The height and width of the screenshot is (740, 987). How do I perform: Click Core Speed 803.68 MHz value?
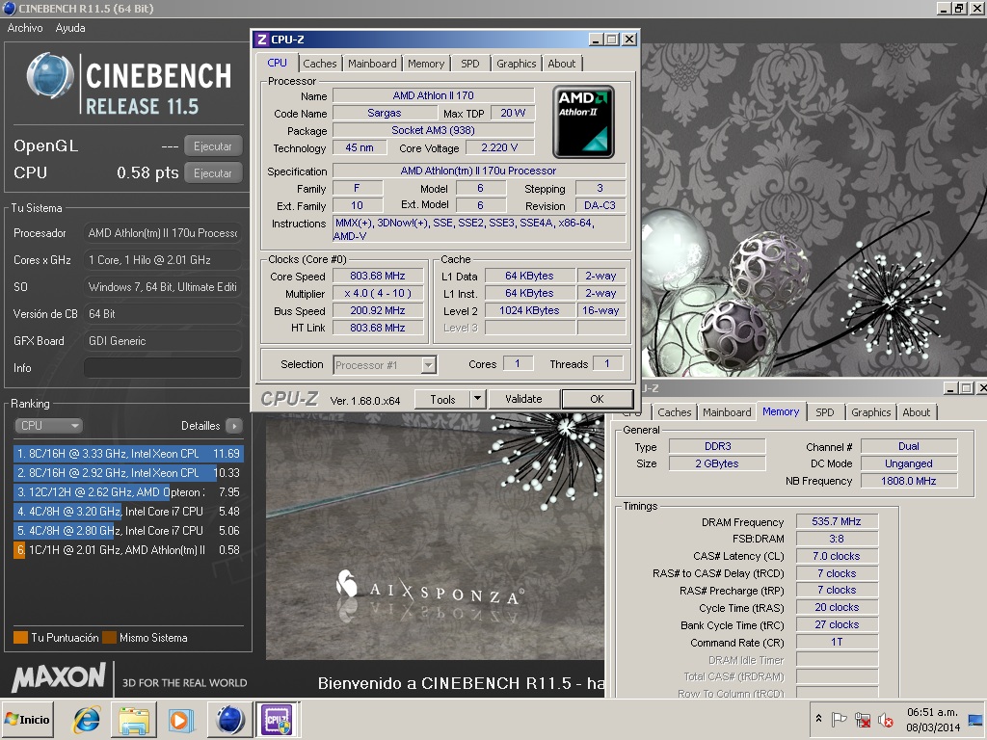click(378, 276)
